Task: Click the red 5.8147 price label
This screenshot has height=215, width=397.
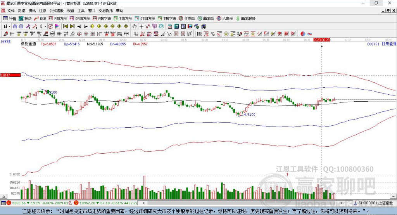Action: pos(10,75)
